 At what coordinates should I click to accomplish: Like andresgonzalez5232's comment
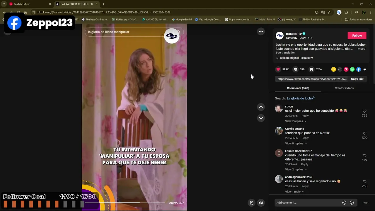pos(364,182)
